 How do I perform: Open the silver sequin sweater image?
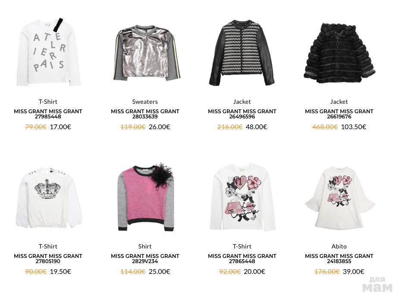click(145, 52)
